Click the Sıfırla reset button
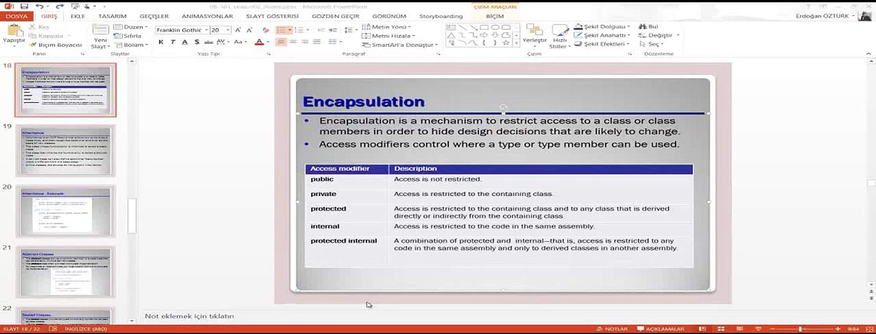The image size is (876, 334). pos(128,36)
